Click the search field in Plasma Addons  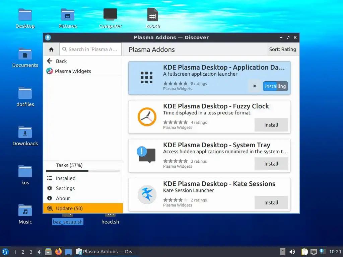pos(90,50)
